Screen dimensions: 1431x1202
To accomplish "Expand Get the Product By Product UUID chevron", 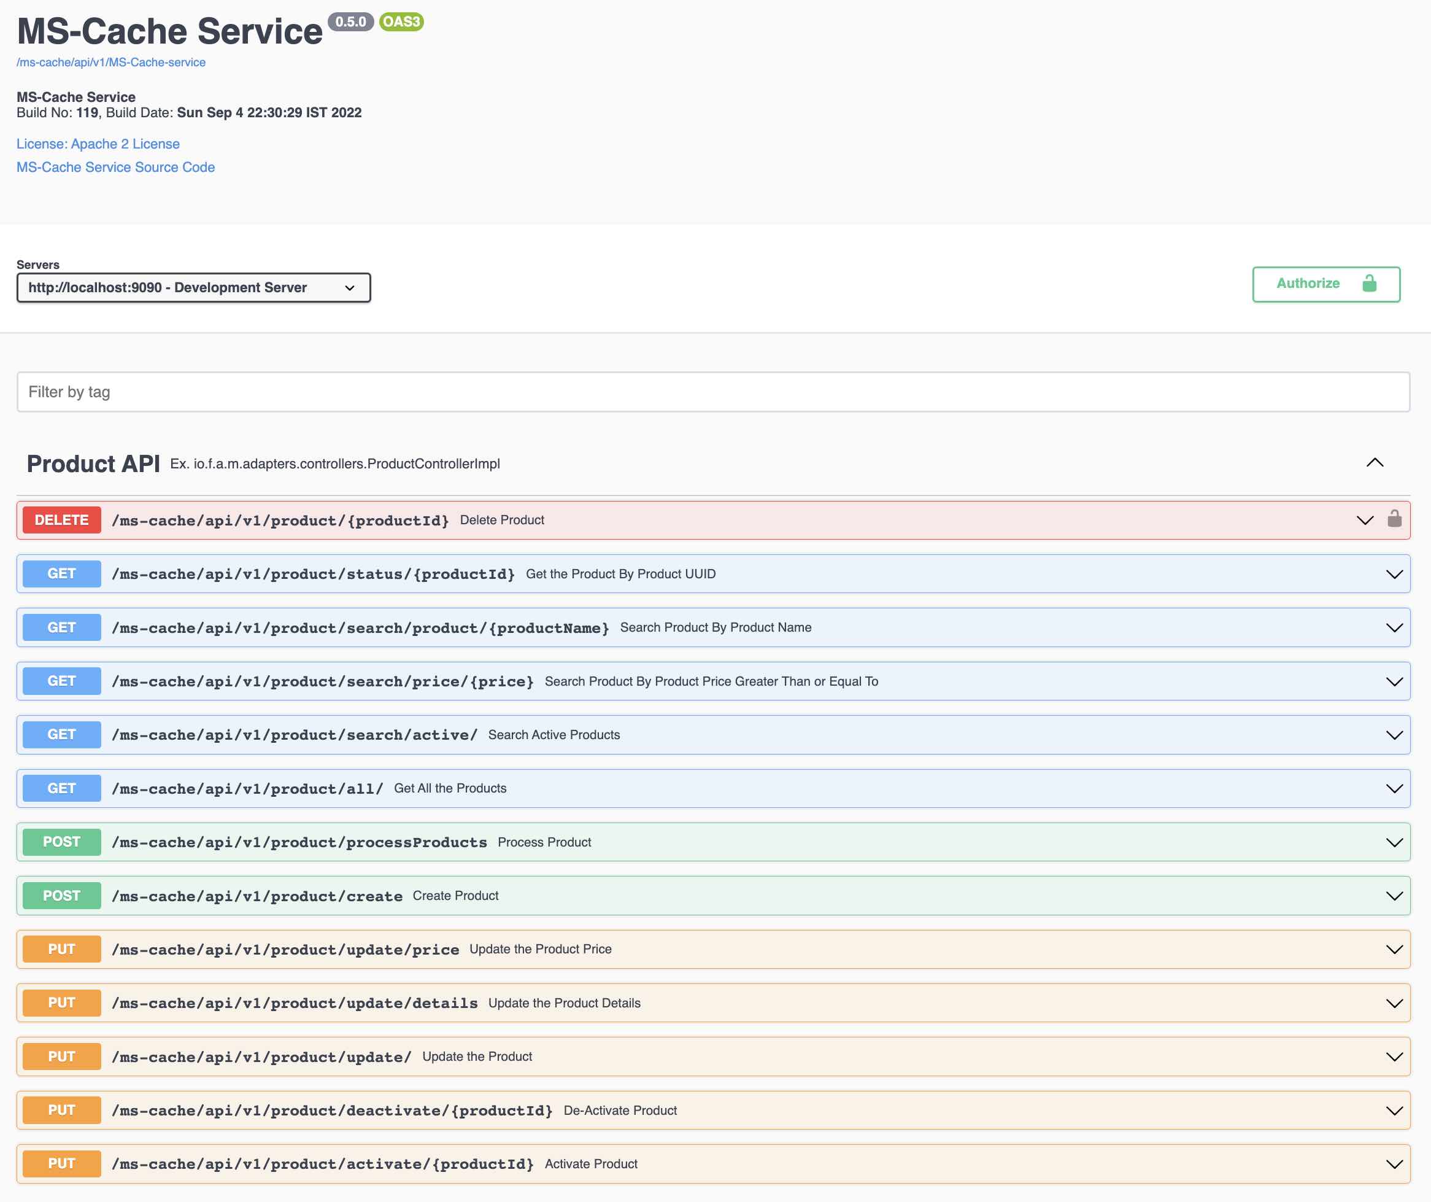I will [1394, 574].
